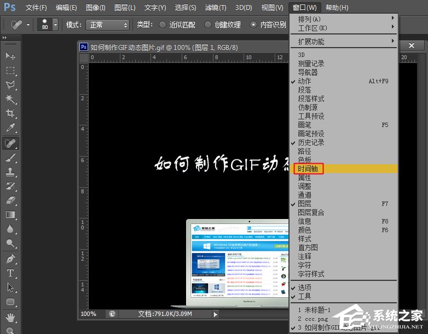Select the Dodge tool
The height and width of the screenshot is (334, 428).
click(x=10, y=243)
